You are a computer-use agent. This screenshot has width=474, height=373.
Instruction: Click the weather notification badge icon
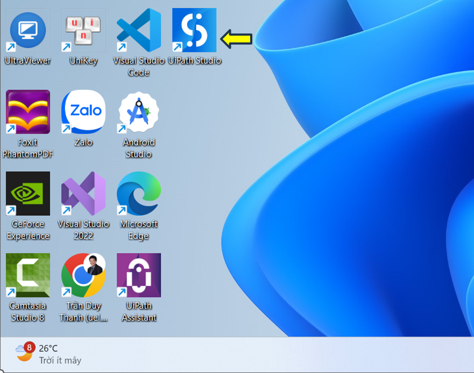30,347
